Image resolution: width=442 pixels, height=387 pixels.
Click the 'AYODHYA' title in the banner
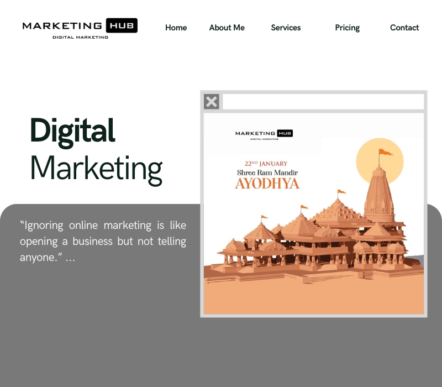point(267,184)
